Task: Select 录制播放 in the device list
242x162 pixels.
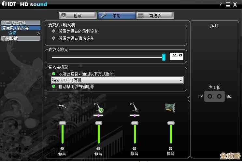Action: click(x=21, y=38)
